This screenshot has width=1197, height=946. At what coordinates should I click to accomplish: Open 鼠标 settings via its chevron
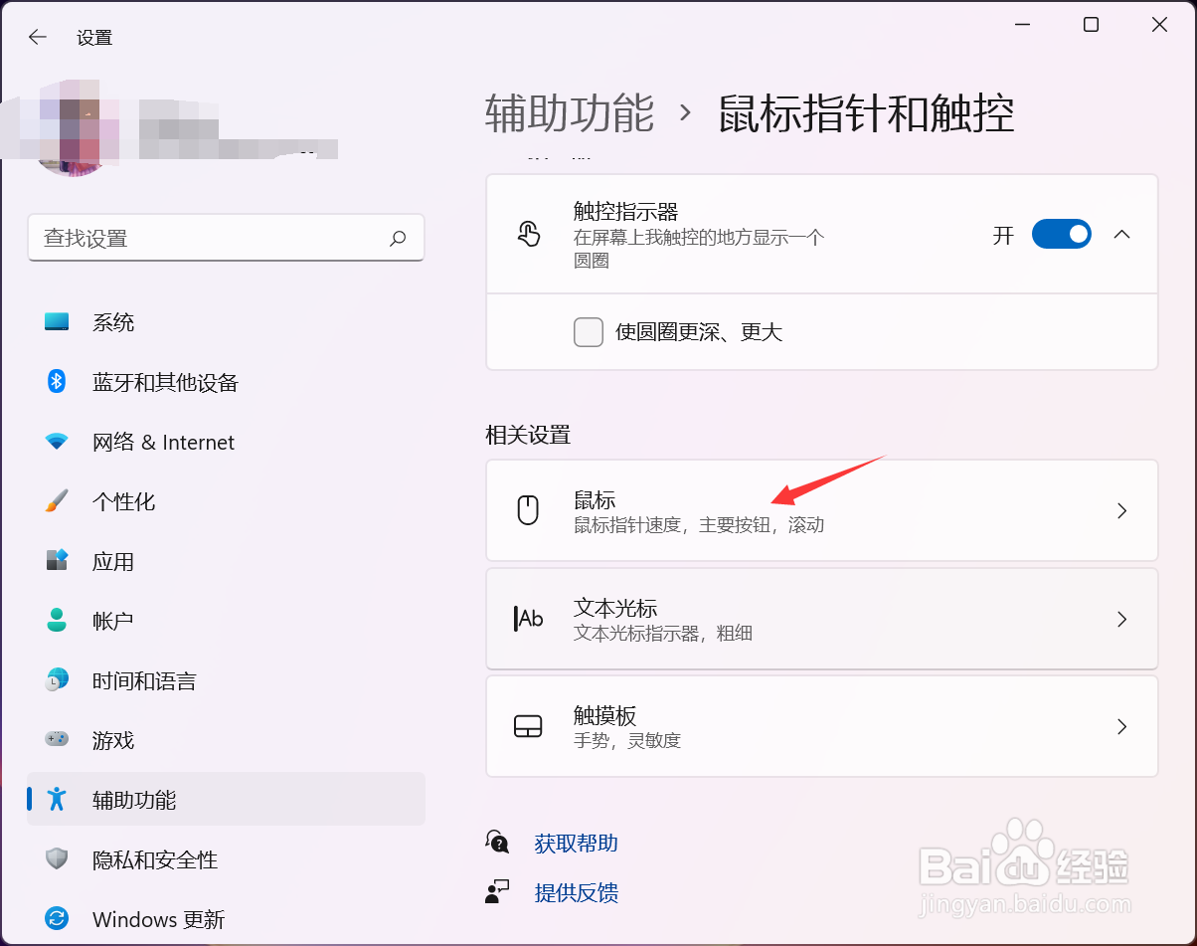tap(1122, 510)
